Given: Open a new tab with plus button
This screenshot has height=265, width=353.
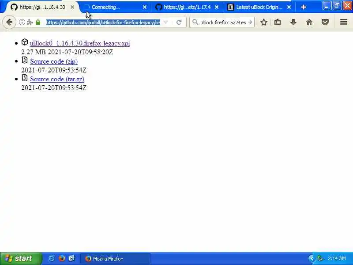Looking at the screenshot, I should pos(304,7).
